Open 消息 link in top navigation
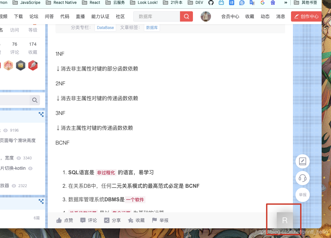The height and width of the screenshot is (238, 331). coord(281,16)
